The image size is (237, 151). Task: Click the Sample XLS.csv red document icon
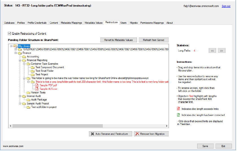(x=37, y=89)
